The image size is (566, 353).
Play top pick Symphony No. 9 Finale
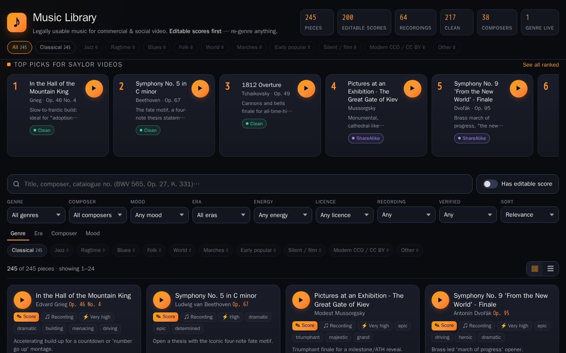pos(519,88)
